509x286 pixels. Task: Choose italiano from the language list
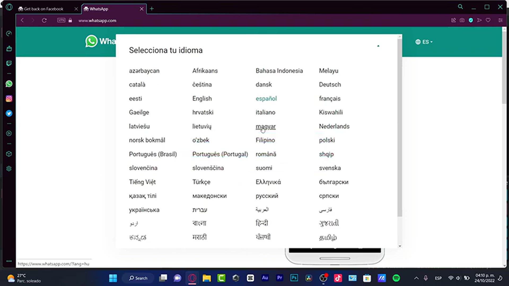(265, 112)
